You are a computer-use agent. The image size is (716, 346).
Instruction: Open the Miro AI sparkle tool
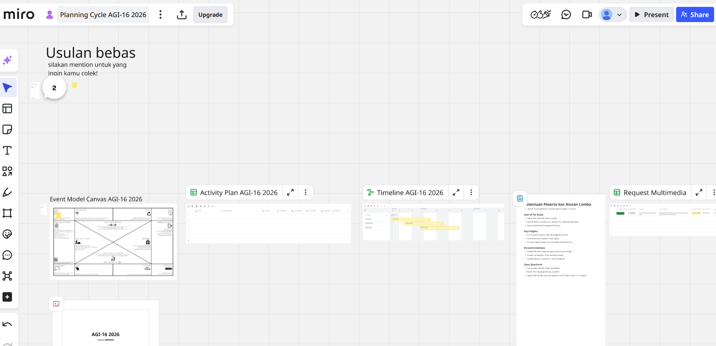click(x=8, y=60)
